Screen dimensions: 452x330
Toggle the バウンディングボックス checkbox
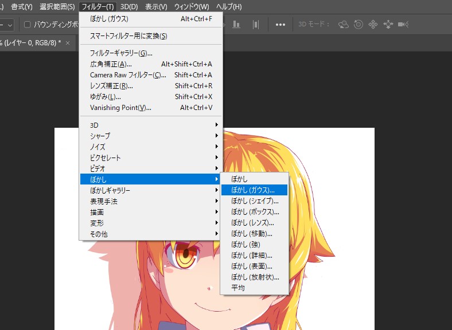tap(28, 25)
